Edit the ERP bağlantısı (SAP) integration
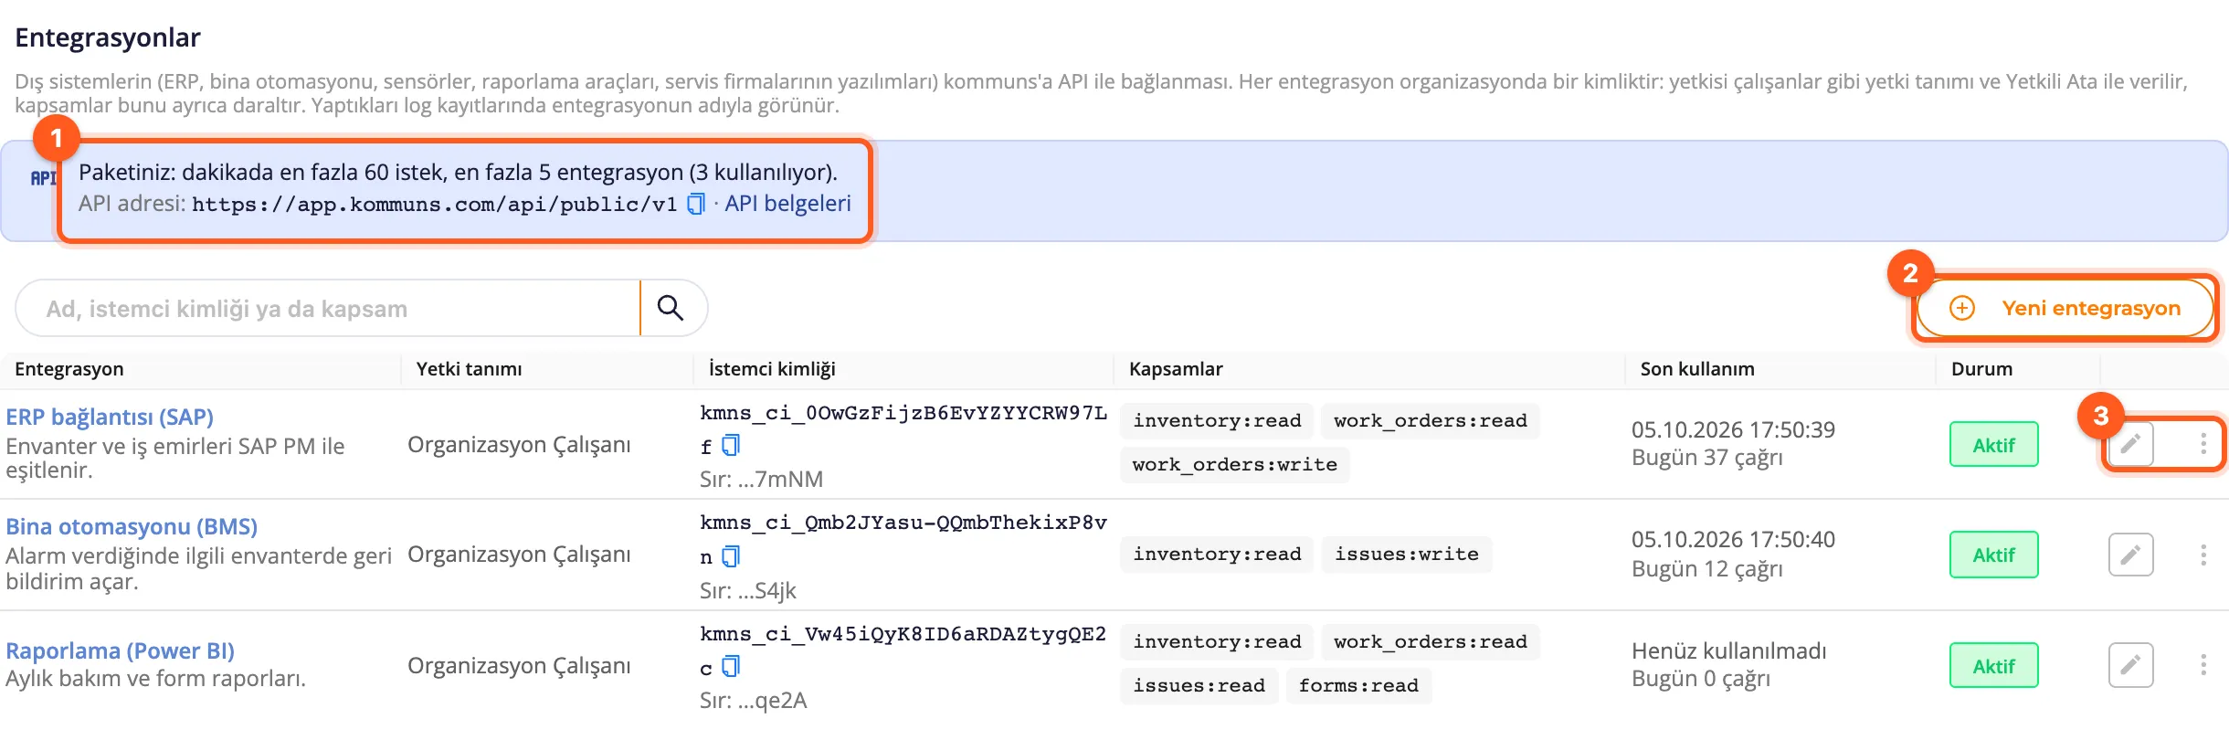Image resolution: width=2229 pixels, height=740 pixels. pyautogui.click(x=2130, y=444)
